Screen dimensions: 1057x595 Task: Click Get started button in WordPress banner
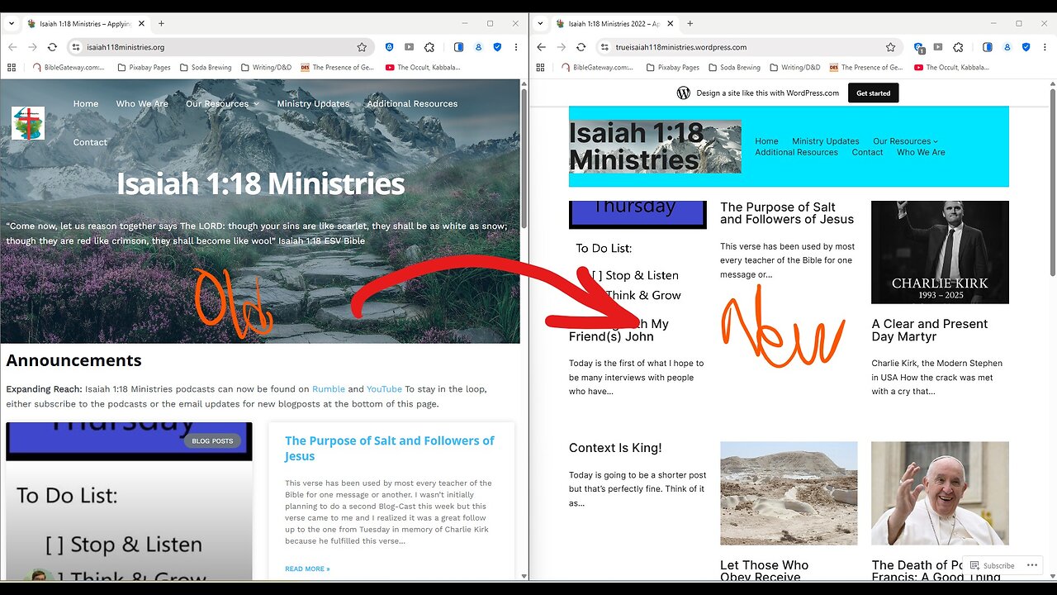873,93
